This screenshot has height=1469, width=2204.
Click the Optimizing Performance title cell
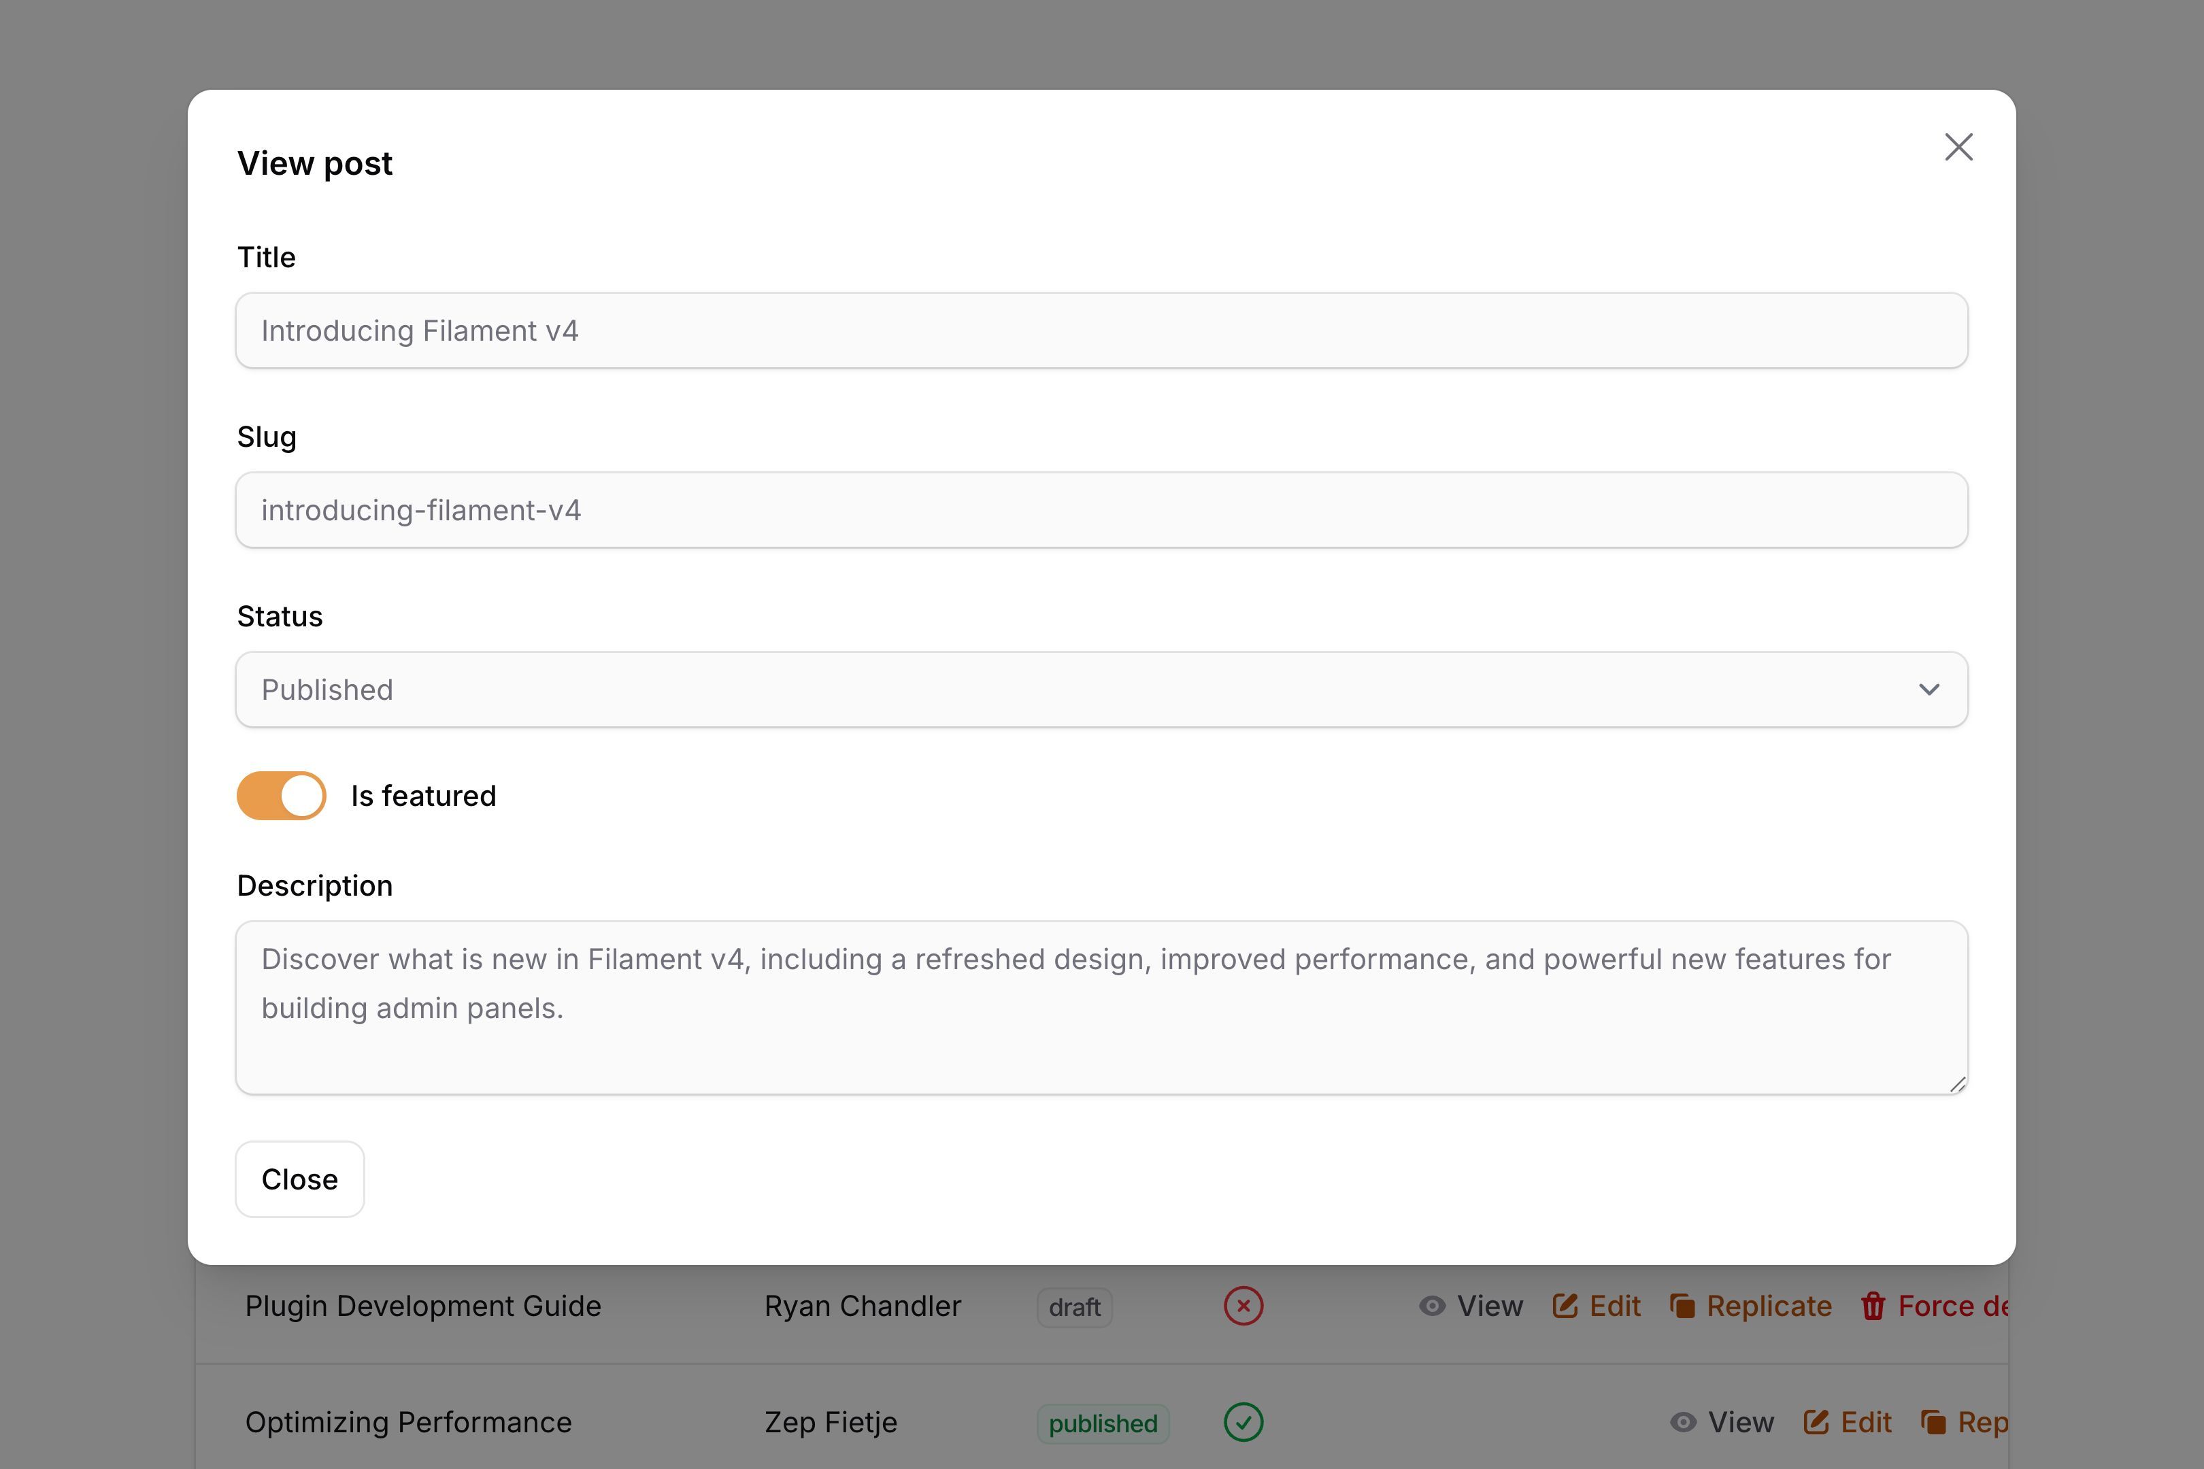pyautogui.click(x=409, y=1422)
